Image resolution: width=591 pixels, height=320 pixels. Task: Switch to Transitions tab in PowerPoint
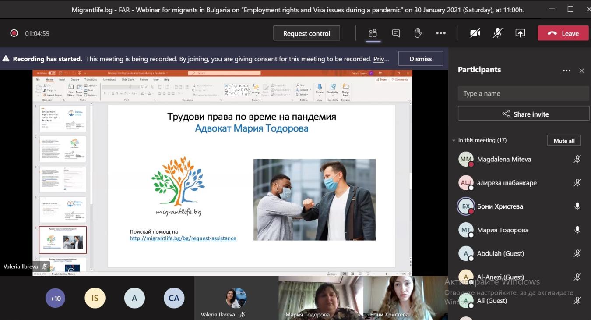(x=91, y=80)
